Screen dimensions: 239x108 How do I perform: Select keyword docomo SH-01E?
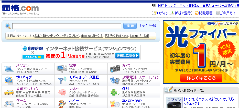92,36
